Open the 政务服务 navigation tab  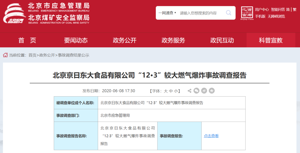click(x=173, y=40)
